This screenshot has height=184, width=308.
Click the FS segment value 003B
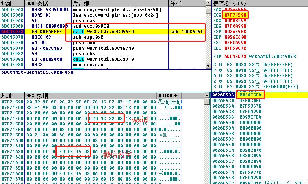point(241,86)
